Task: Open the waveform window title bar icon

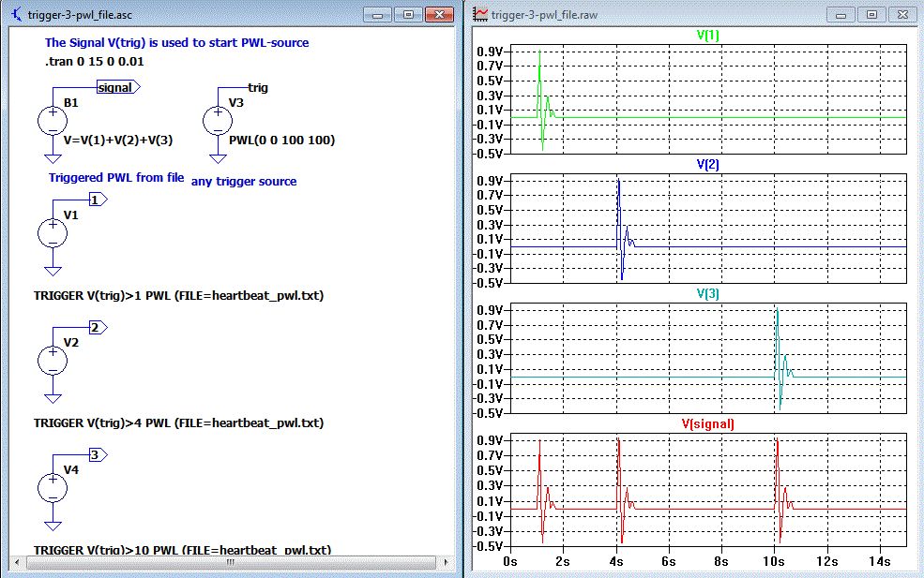Action: point(481,15)
